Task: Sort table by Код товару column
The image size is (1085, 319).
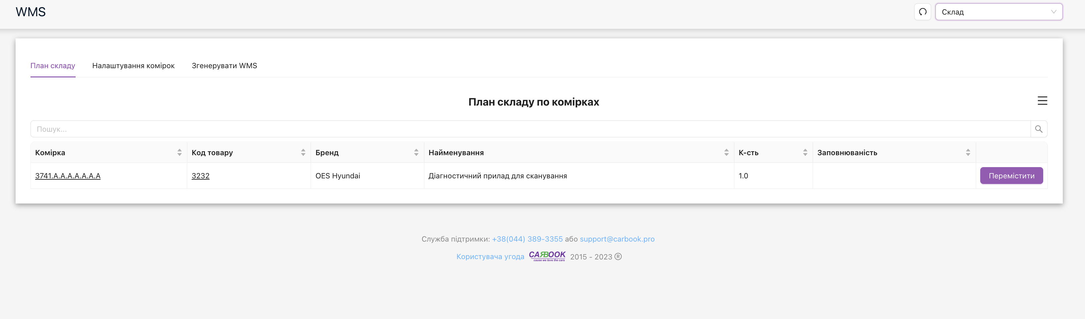Action: tap(303, 153)
